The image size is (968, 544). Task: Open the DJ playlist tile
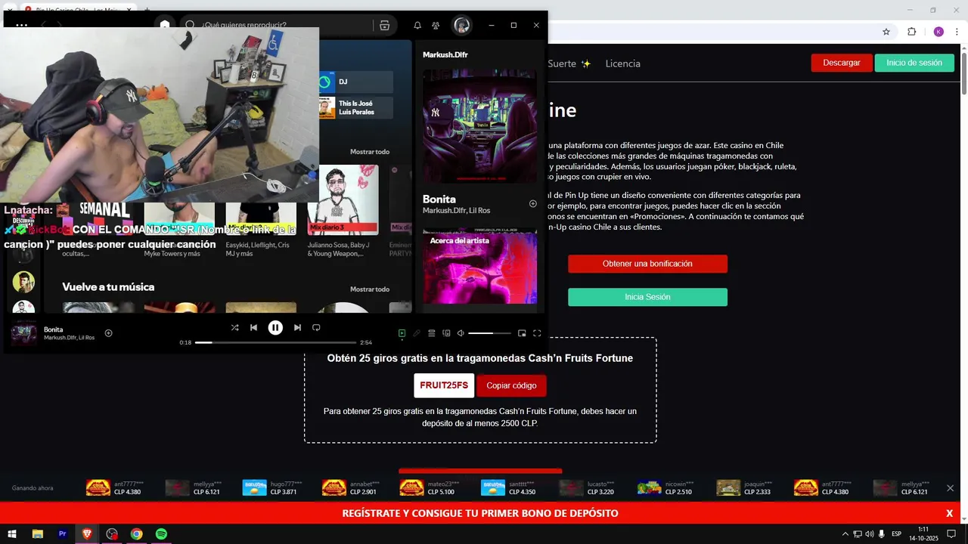[x=355, y=82]
